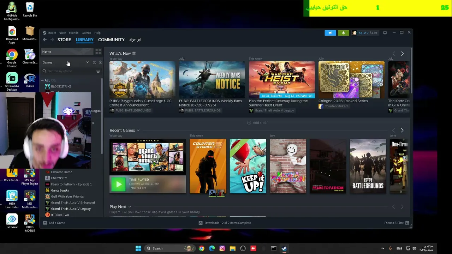Open the View menu

pos(63,33)
